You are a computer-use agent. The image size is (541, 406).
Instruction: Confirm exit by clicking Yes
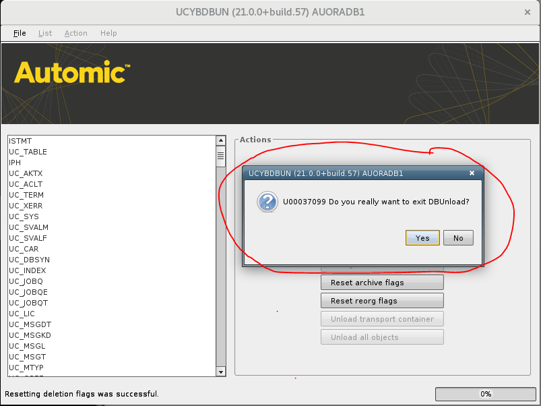tap(422, 238)
